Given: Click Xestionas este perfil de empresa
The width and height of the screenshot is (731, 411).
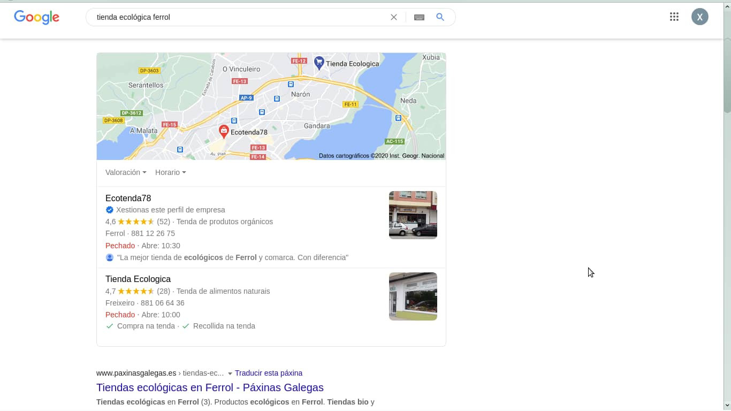Looking at the screenshot, I should point(171,210).
